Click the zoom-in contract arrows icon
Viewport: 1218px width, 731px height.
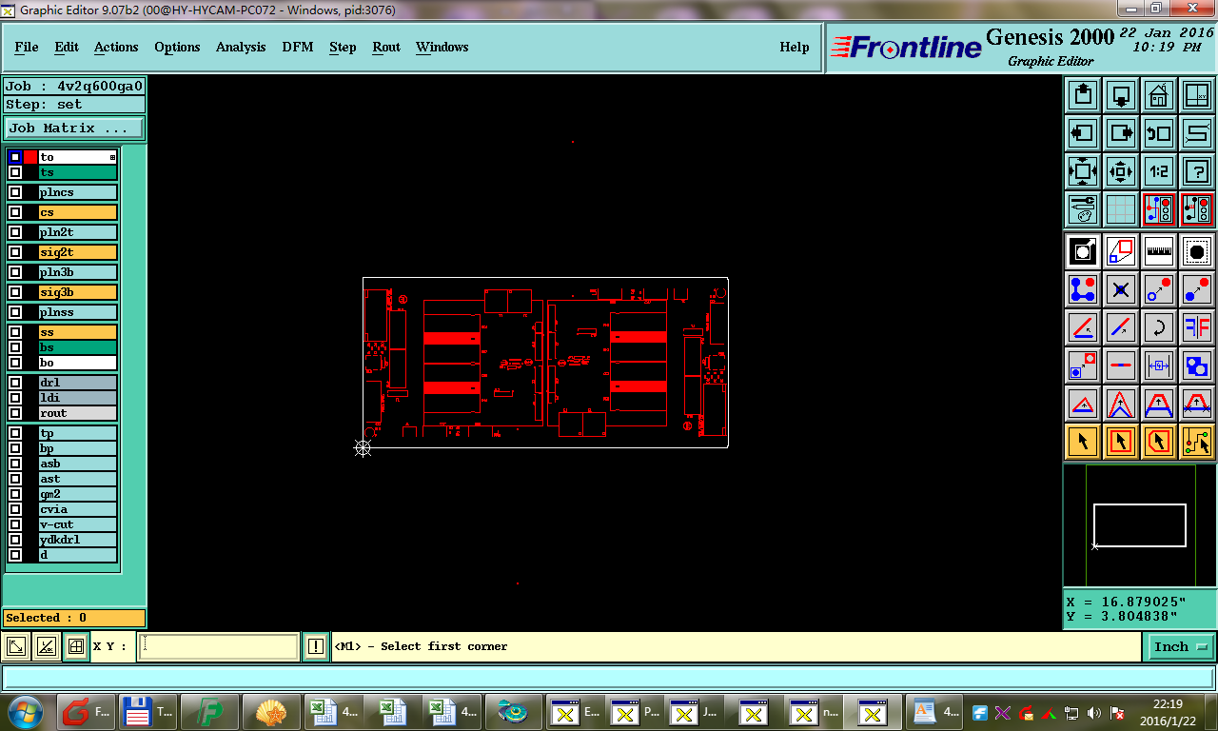point(1121,171)
